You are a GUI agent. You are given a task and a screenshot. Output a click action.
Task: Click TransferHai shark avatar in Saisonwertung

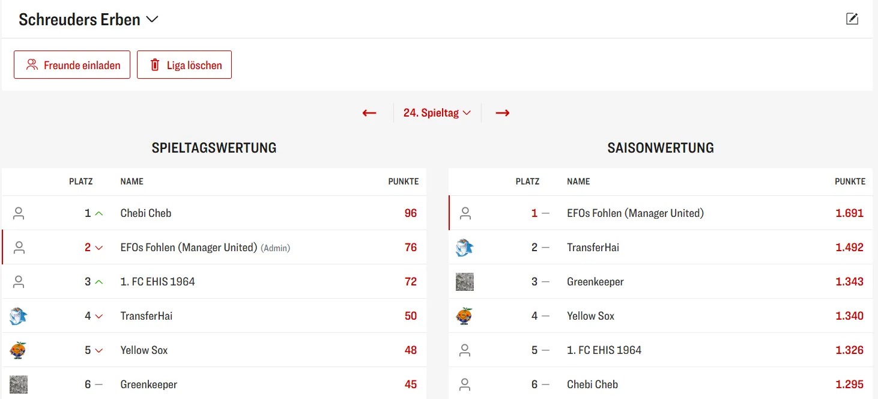click(465, 248)
